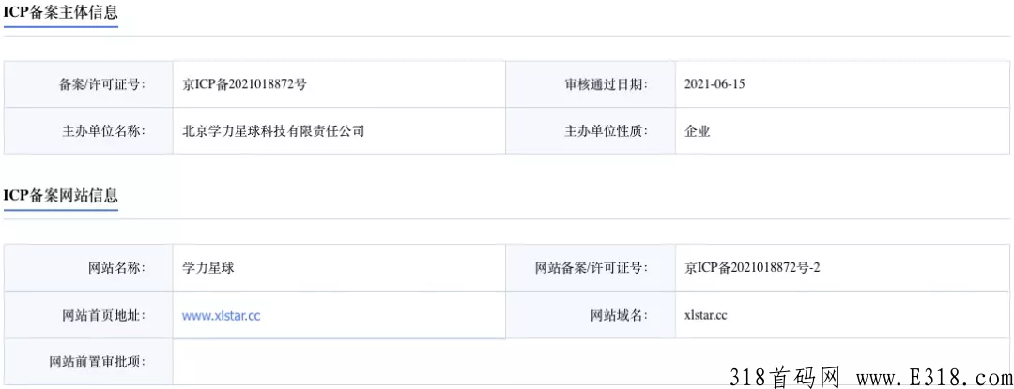Click the 主办单位性质 label
Image resolution: width=1014 pixels, height=389 pixels.
(x=606, y=131)
